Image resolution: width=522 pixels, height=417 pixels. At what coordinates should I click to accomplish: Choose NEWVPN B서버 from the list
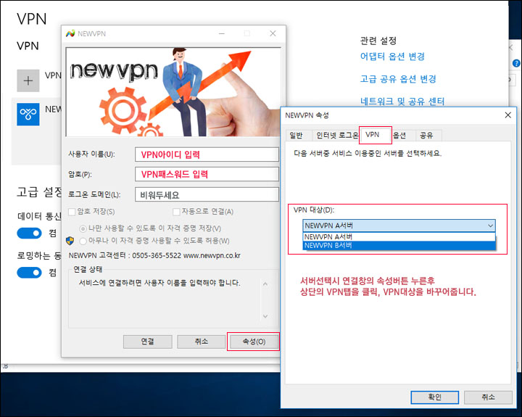tap(399, 245)
